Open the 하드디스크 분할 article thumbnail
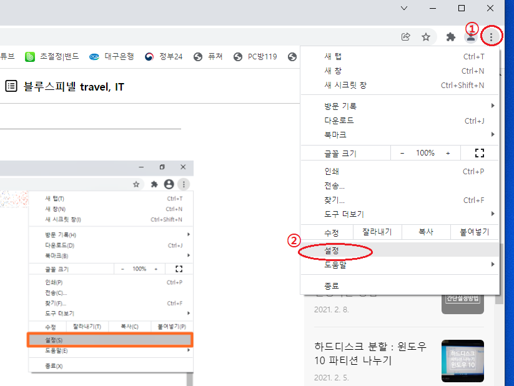 coord(462,361)
